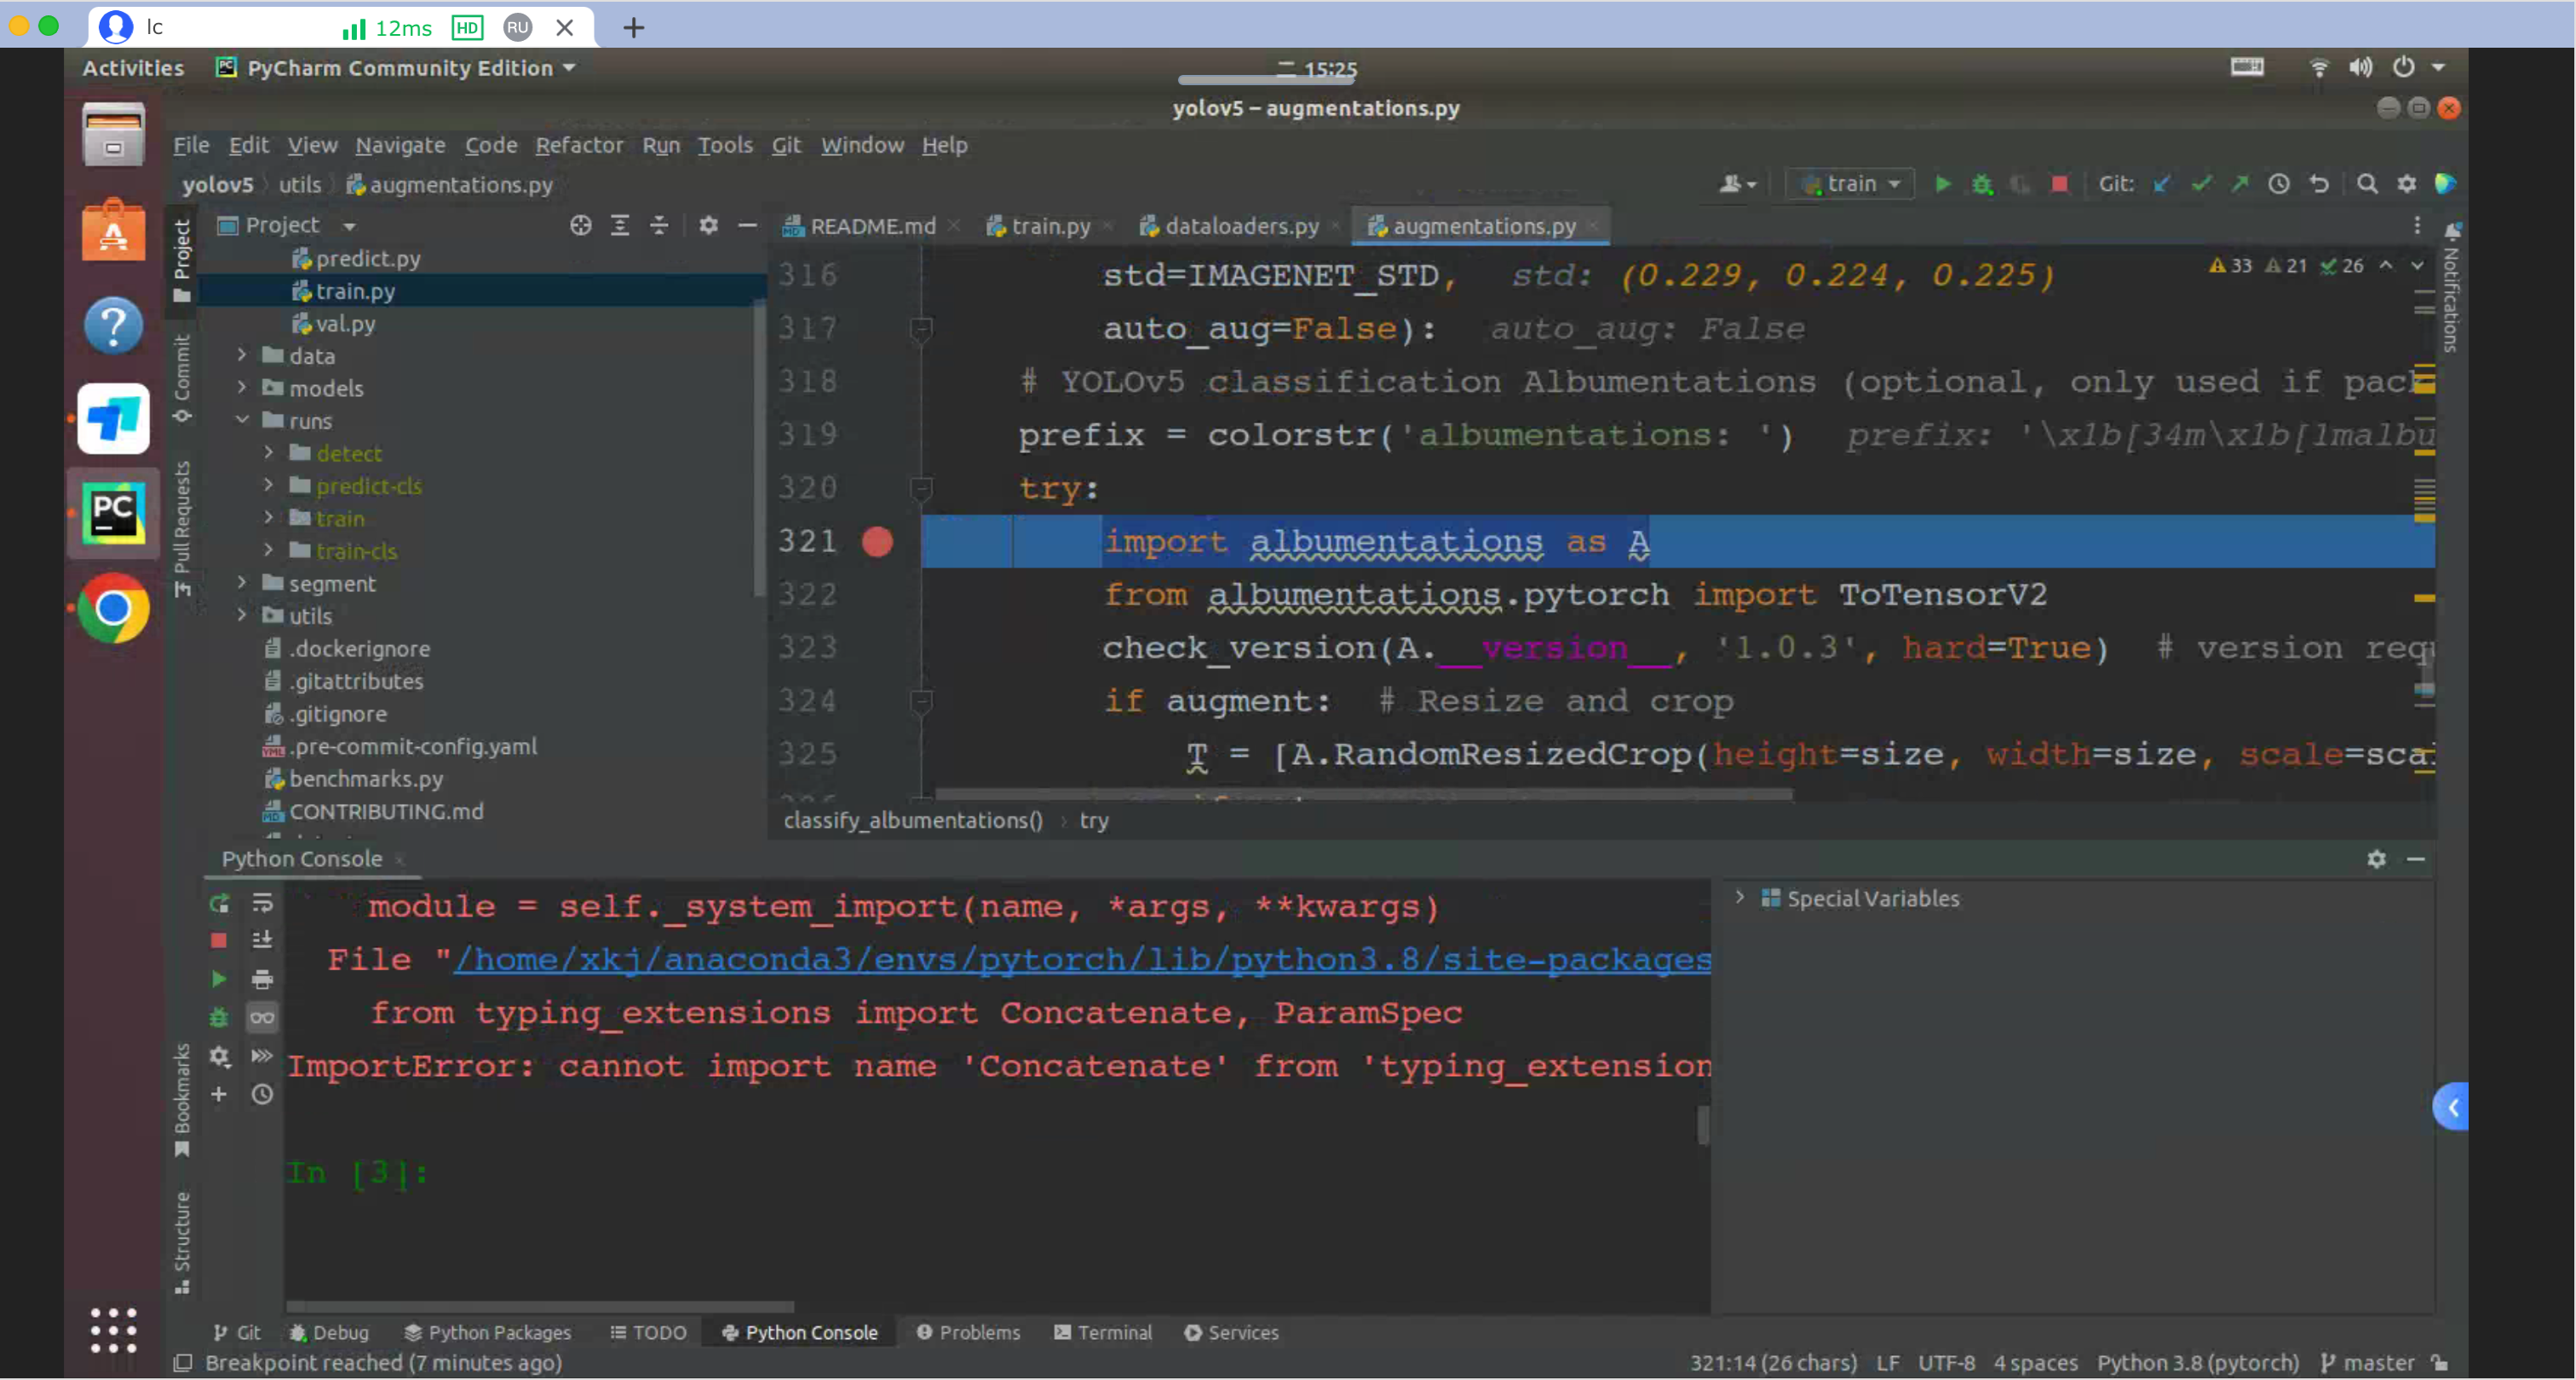Screen dimensions: 2576x1380
Task: Open the Problems tool window
Action: [968, 1333]
